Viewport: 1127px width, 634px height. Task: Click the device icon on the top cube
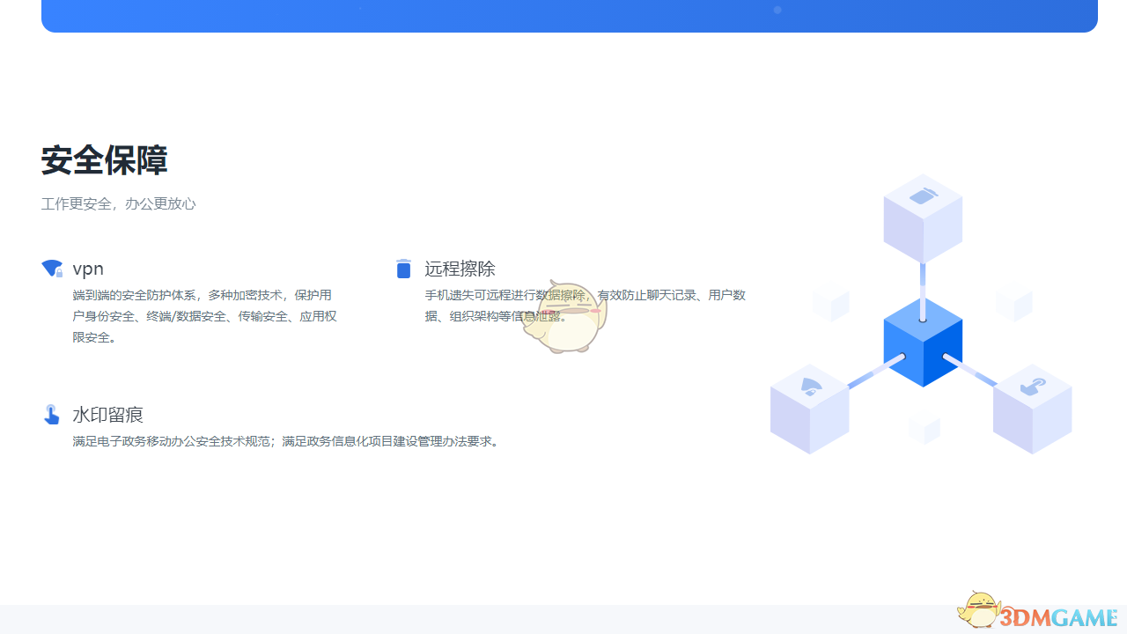pyautogui.click(x=922, y=195)
